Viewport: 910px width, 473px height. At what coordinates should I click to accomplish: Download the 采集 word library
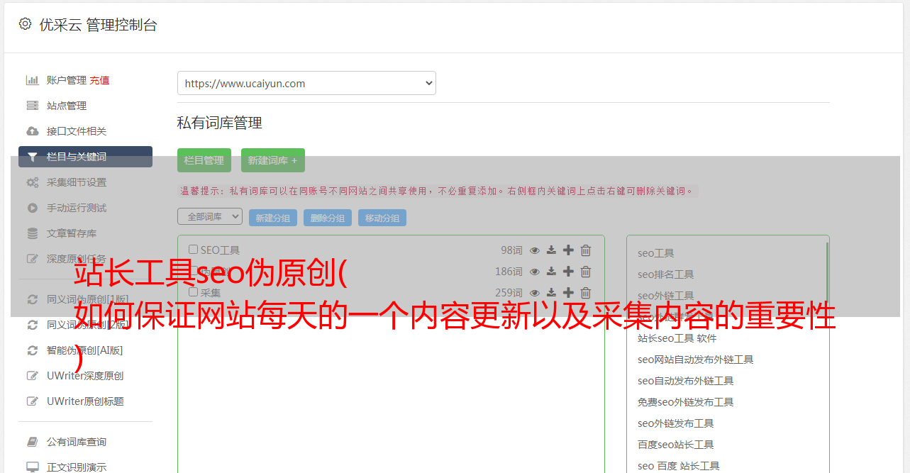551,293
